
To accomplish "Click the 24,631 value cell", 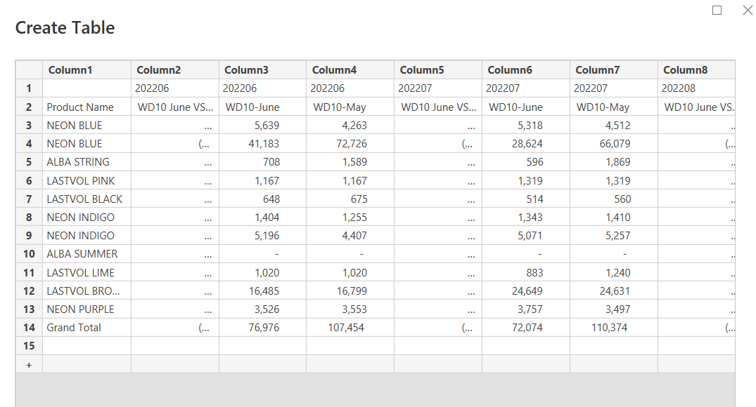I will pos(614,291).
